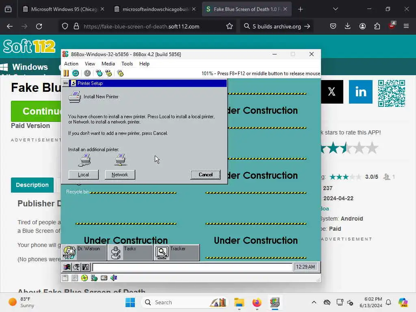Viewport: 416px width, 312px height.
Task: Click the floppy drive status bar icon
Action: (x=65, y=278)
